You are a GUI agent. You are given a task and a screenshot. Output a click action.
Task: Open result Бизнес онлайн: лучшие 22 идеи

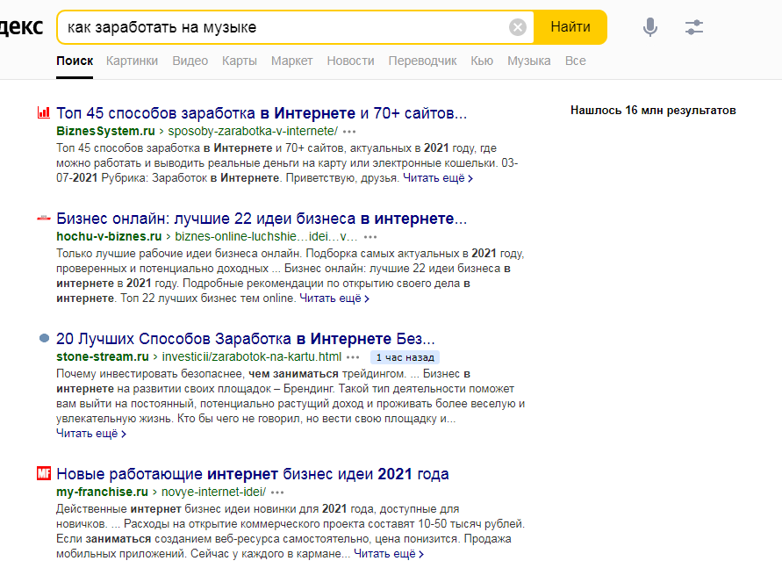click(262, 219)
